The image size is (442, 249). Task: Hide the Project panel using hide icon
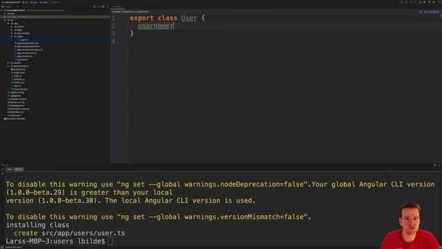click(x=108, y=6)
